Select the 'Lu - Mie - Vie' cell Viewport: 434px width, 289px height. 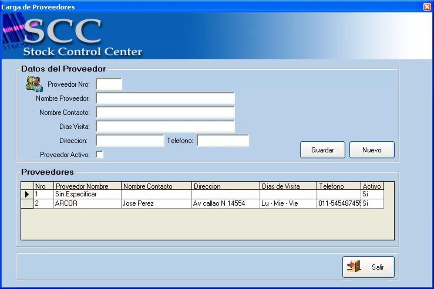[288, 203]
